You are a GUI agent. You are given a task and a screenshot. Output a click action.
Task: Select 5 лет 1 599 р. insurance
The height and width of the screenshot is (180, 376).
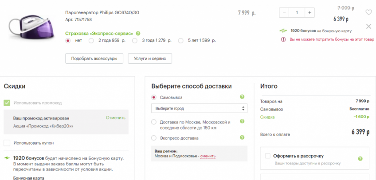(181, 41)
